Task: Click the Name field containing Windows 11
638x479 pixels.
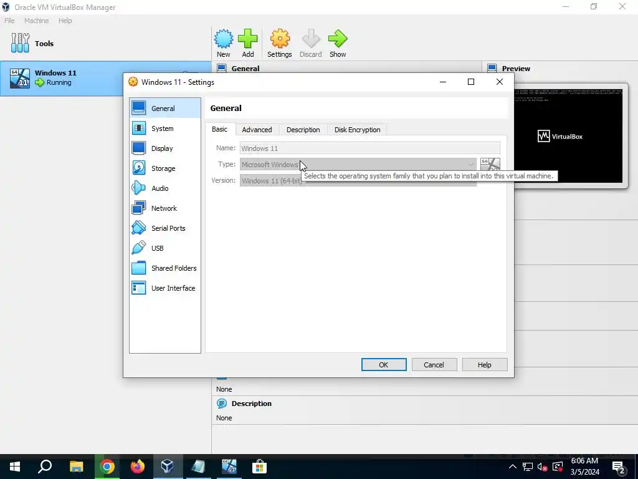Action: (370, 148)
